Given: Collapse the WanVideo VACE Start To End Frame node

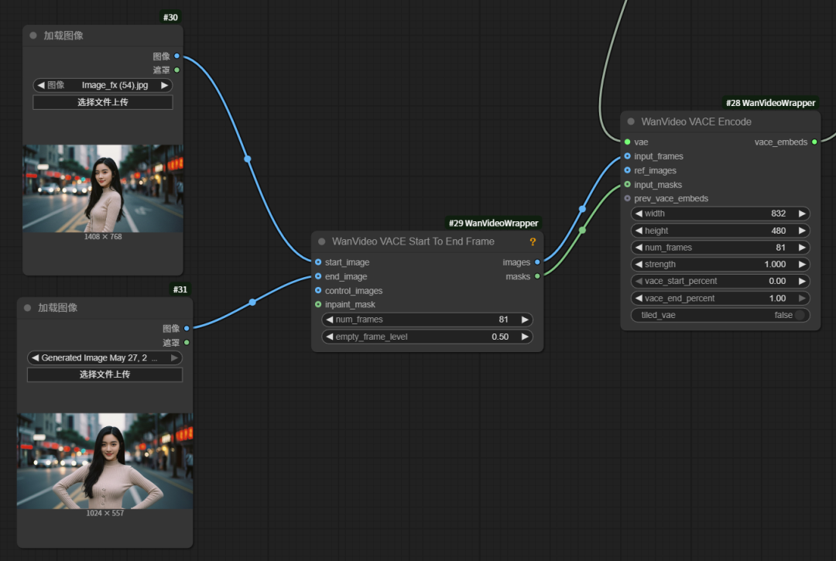Looking at the screenshot, I should click(322, 241).
